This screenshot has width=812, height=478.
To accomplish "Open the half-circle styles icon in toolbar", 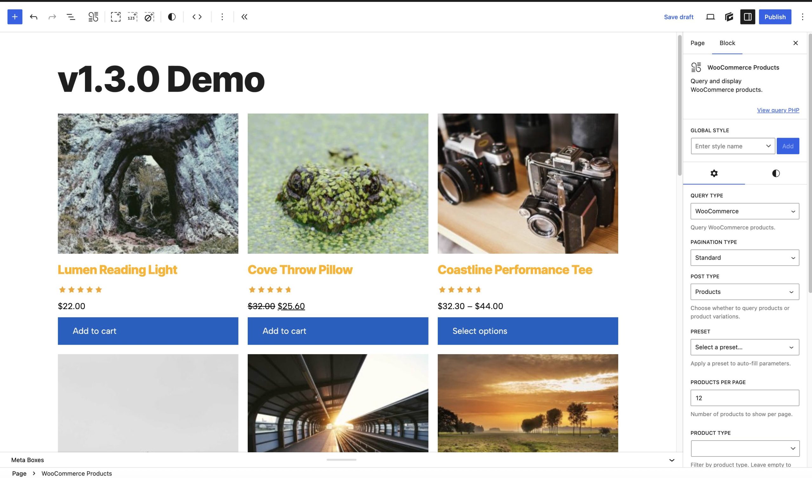I will pos(172,17).
